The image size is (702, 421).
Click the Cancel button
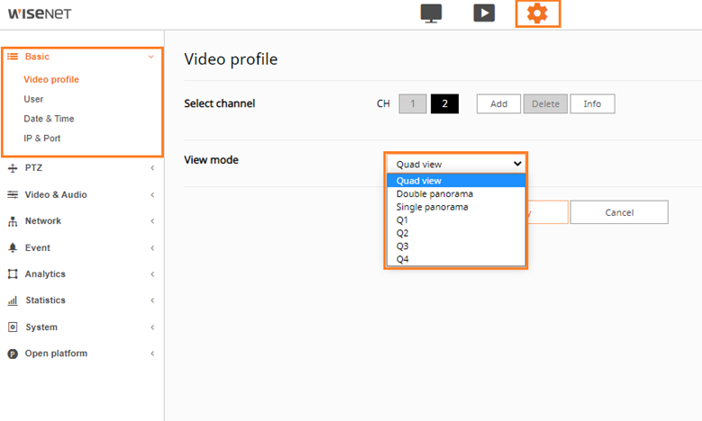click(x=618, y=212)
